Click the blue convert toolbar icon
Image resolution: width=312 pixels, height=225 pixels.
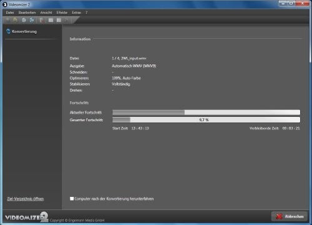(32, 20)
